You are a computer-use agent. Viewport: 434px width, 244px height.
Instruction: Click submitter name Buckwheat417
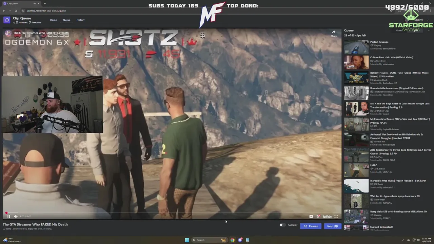tap(390, 83)
